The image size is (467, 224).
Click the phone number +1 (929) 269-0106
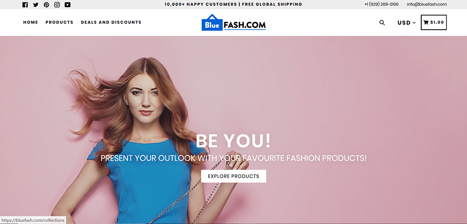(x=381, y=4)
